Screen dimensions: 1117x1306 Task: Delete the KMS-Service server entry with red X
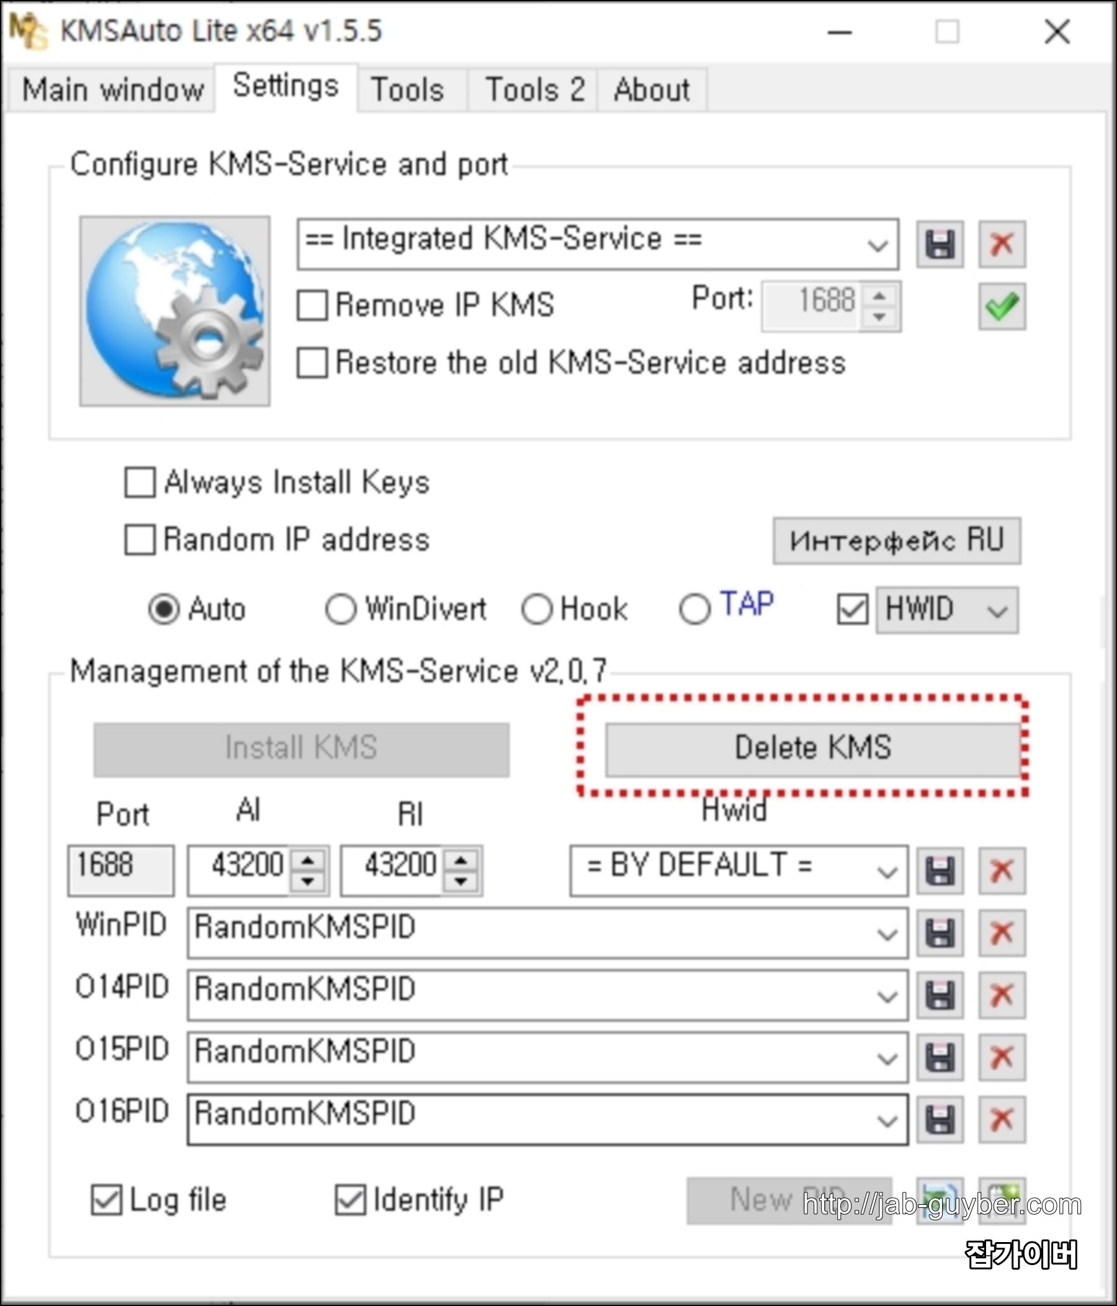(1002, 244)
